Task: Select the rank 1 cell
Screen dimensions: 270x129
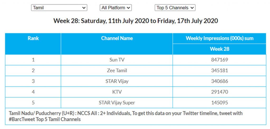Action: tap(33, 60)
